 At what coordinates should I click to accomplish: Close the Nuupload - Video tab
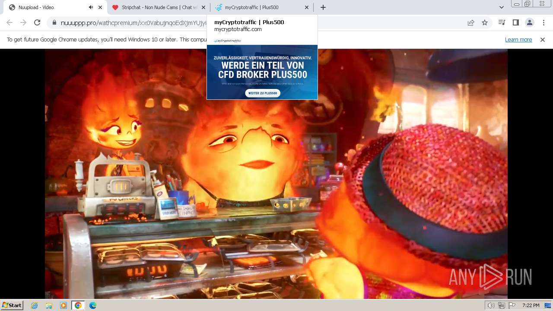(100, 7)
